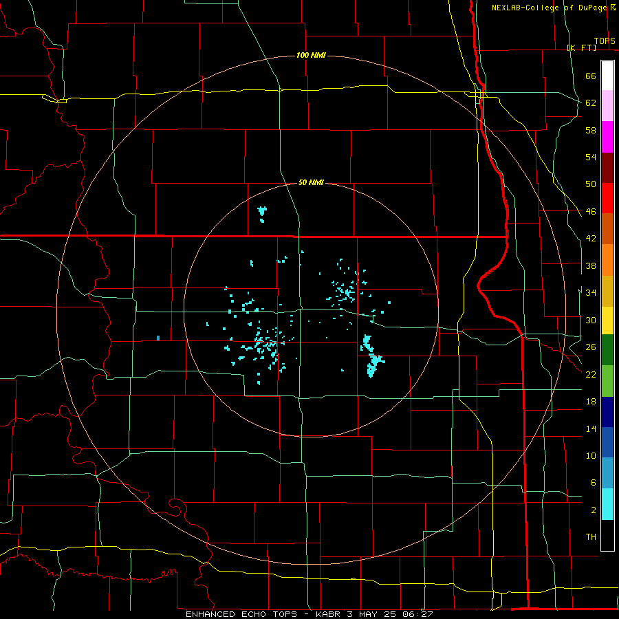This screenshot has width=619, height=619.
Task: Click the legend value '26'
Action: click(x=591, y=347)
